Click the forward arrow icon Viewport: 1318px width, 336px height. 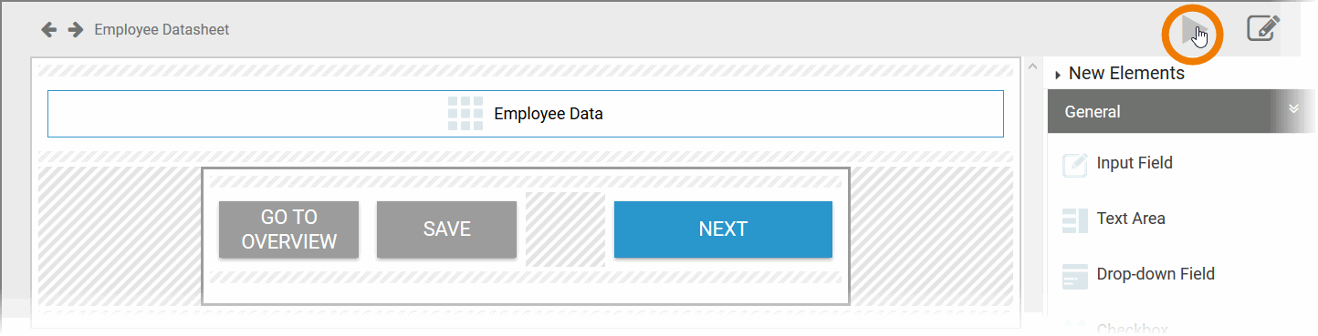pos(76,29)
